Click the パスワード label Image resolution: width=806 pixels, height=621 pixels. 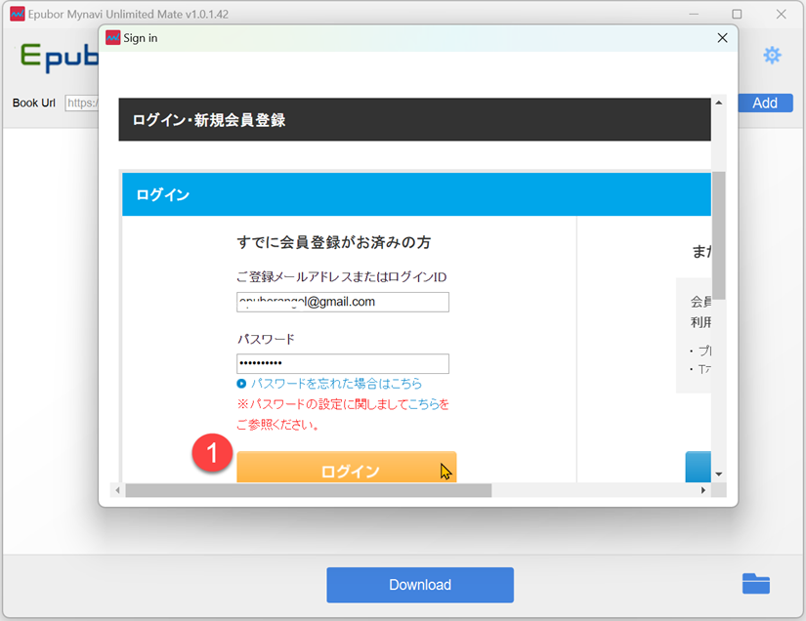click(266, 339)
